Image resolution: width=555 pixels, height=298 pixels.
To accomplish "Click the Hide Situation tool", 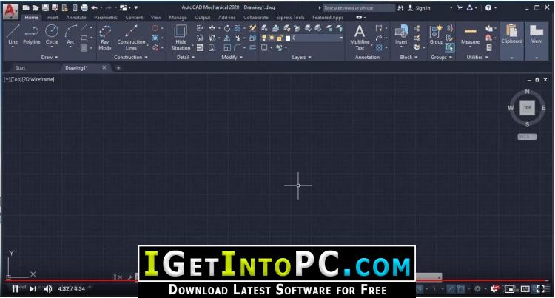I will click(x=181, y=38).
